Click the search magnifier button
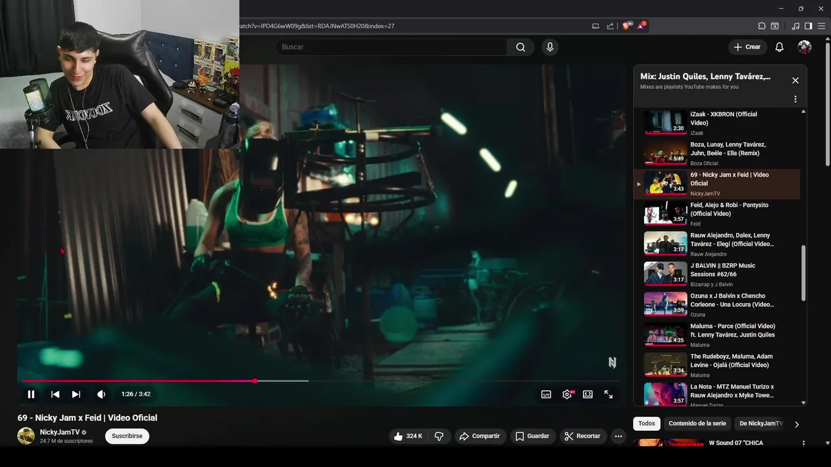This screenshot has width=831, height=467. (521, 47)
